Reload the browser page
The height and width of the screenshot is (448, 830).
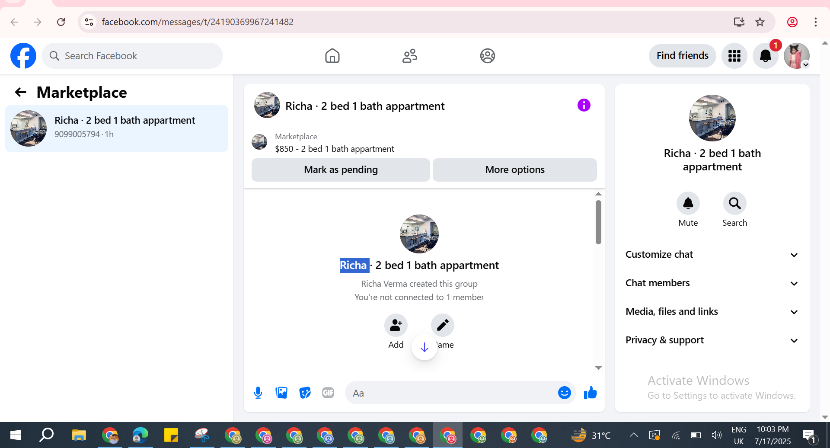tap(61, 22)
